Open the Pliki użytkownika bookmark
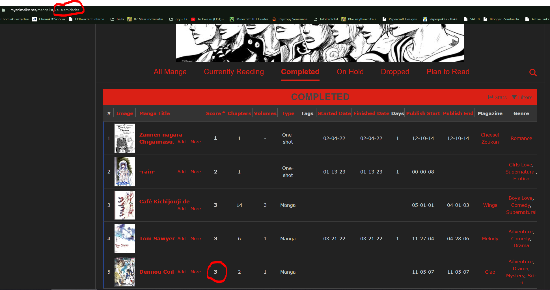This screenshot has height=290, width=550. tap(360, 19)
